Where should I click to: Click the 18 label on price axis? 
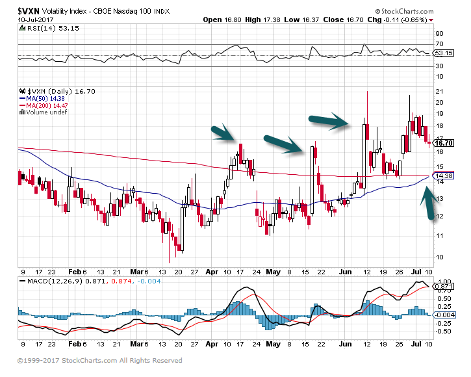coord(439,126)
